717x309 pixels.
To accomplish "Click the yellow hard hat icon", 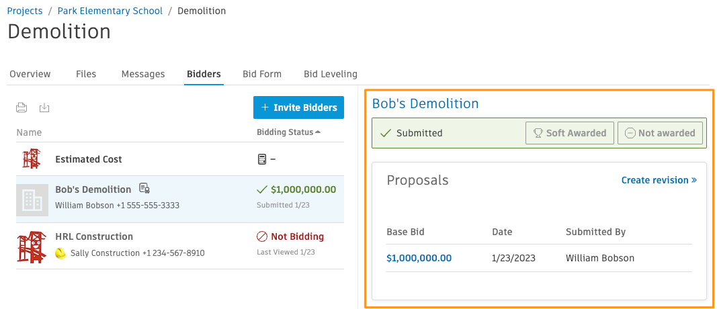I will tap(61, 253).
